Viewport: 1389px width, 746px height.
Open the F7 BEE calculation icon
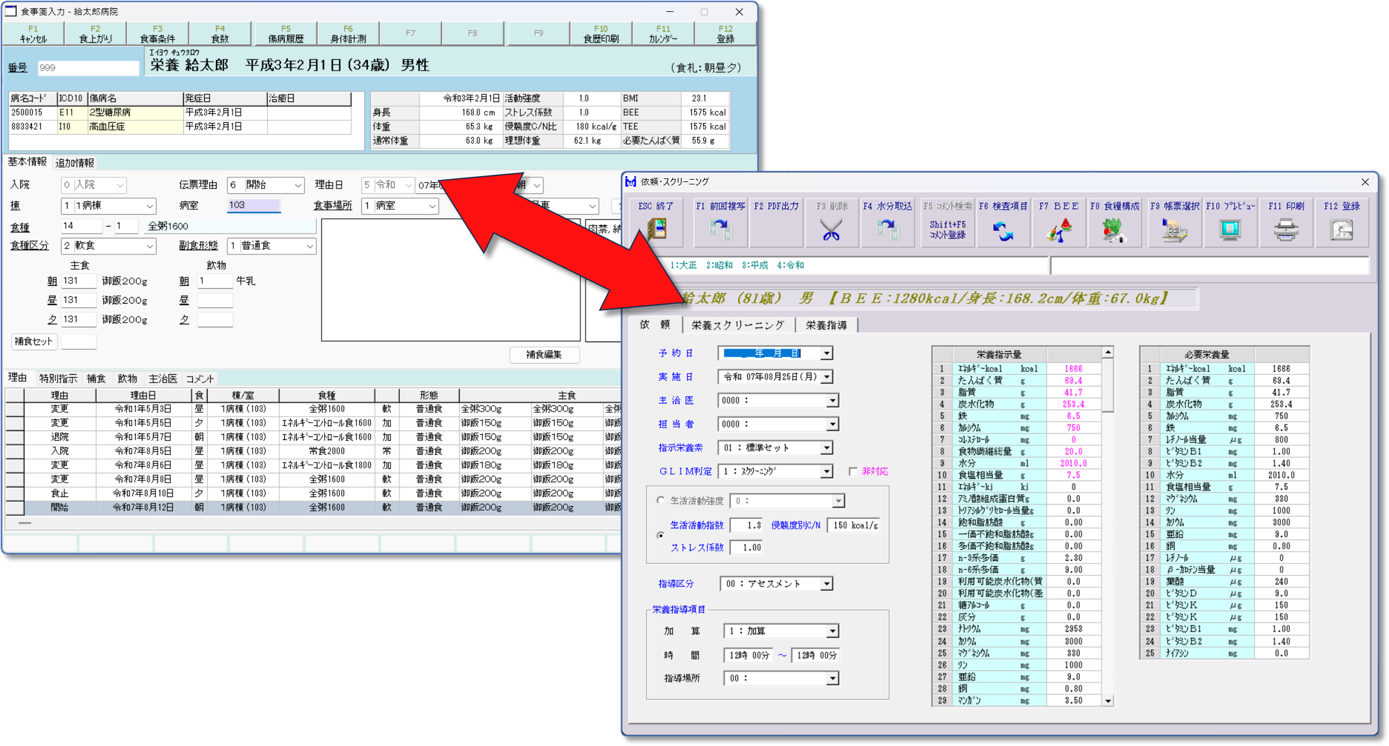click(x=1059, y=230)
